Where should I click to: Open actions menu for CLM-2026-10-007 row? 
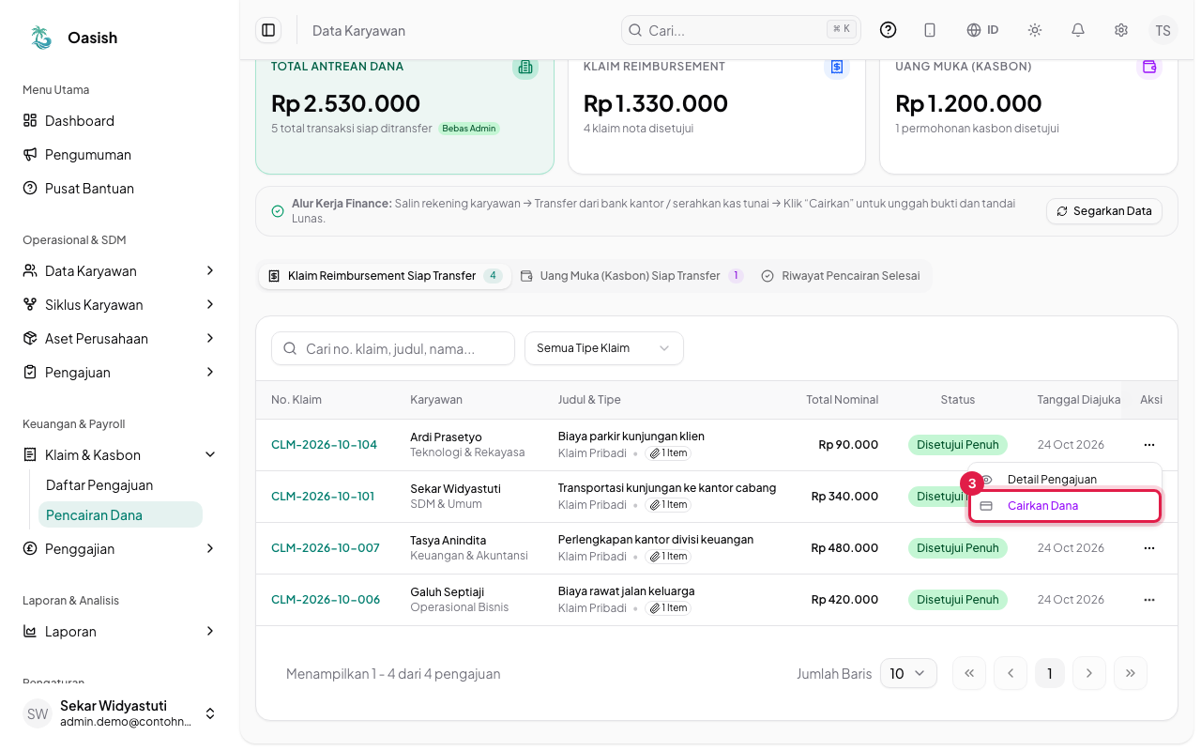[x=1149, y=548]
